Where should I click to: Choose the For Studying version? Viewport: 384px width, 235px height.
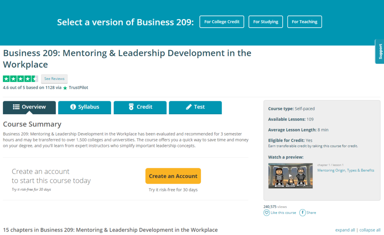click(x=265, y=22)
